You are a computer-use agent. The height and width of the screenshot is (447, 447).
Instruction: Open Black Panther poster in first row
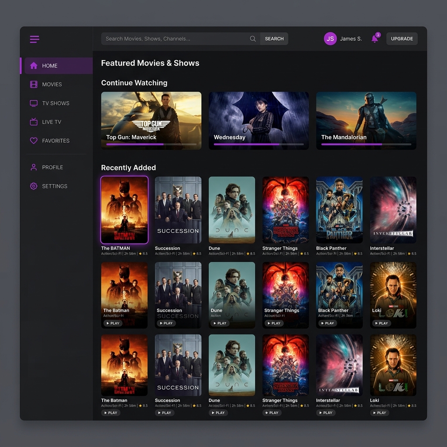339,210
